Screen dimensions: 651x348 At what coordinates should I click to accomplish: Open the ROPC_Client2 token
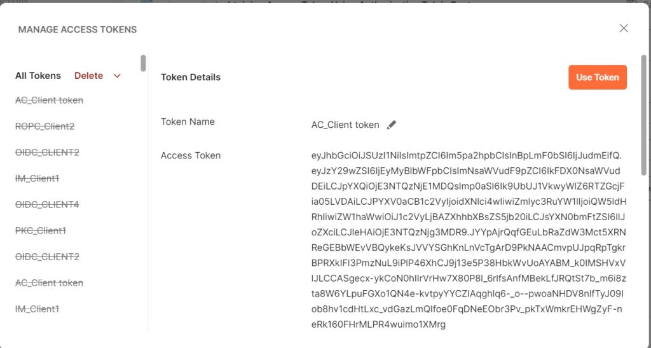point(45,126)
